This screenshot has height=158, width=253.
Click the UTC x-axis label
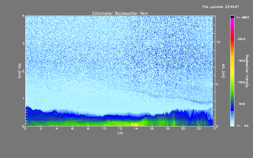pos(120,133)
